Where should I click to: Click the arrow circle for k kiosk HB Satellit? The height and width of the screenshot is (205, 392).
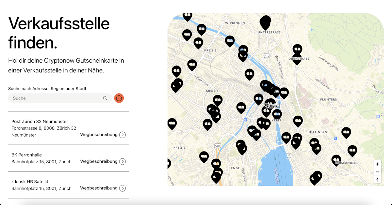point(122,188)
